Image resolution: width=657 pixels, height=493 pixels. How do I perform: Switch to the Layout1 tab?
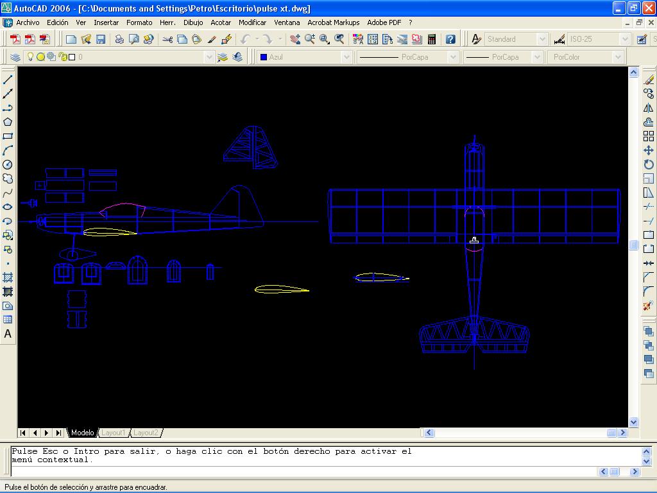click(x=113, y=433)
